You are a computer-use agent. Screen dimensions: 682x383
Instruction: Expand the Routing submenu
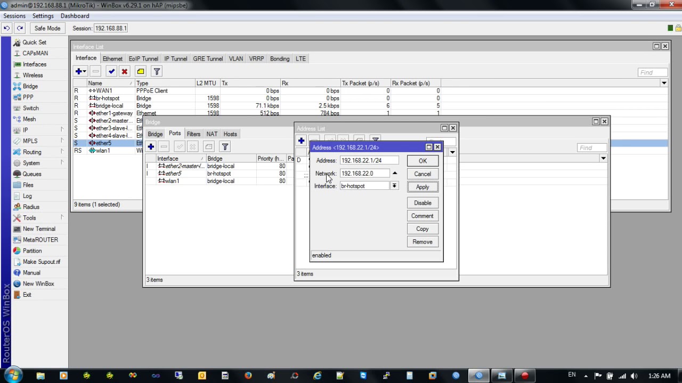pyautogui.click(x=37, y=152)
